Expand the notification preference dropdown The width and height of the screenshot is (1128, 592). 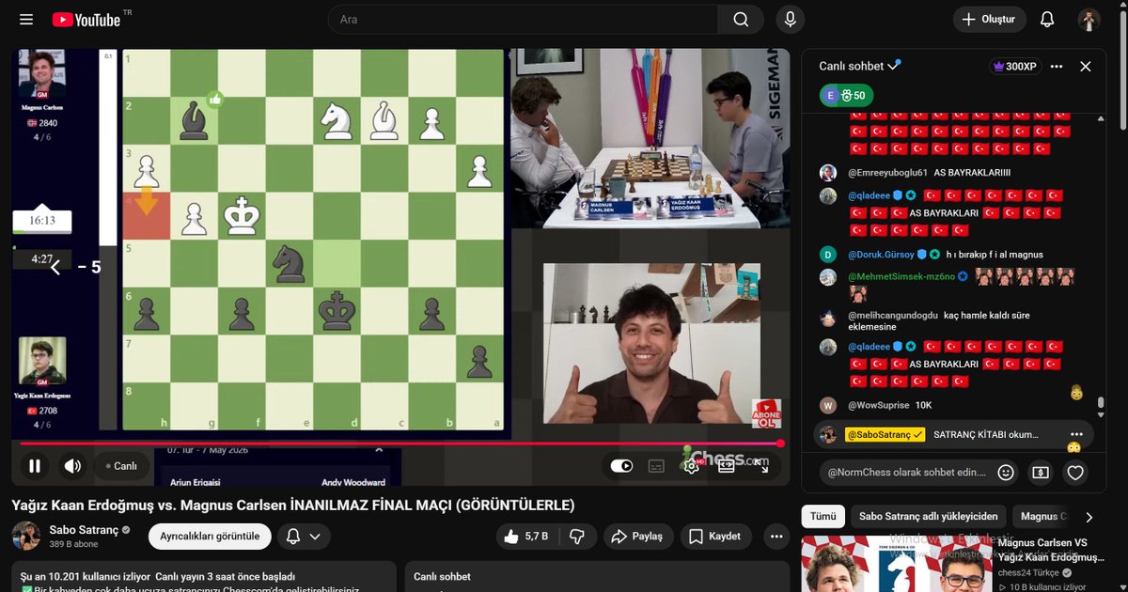[303, 537]
